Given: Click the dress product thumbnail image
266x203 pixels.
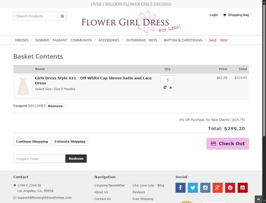Looking at the screenshot, I should click(23, 86).
